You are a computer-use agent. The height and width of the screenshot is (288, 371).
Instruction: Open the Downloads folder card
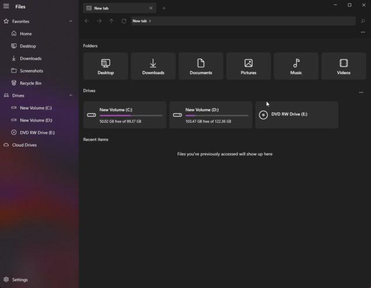[153, 66]
